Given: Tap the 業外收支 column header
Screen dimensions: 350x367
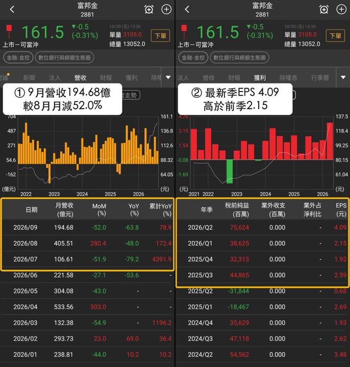Looking at the screenshot, I should pyautogui.click(x=273, y=209).
